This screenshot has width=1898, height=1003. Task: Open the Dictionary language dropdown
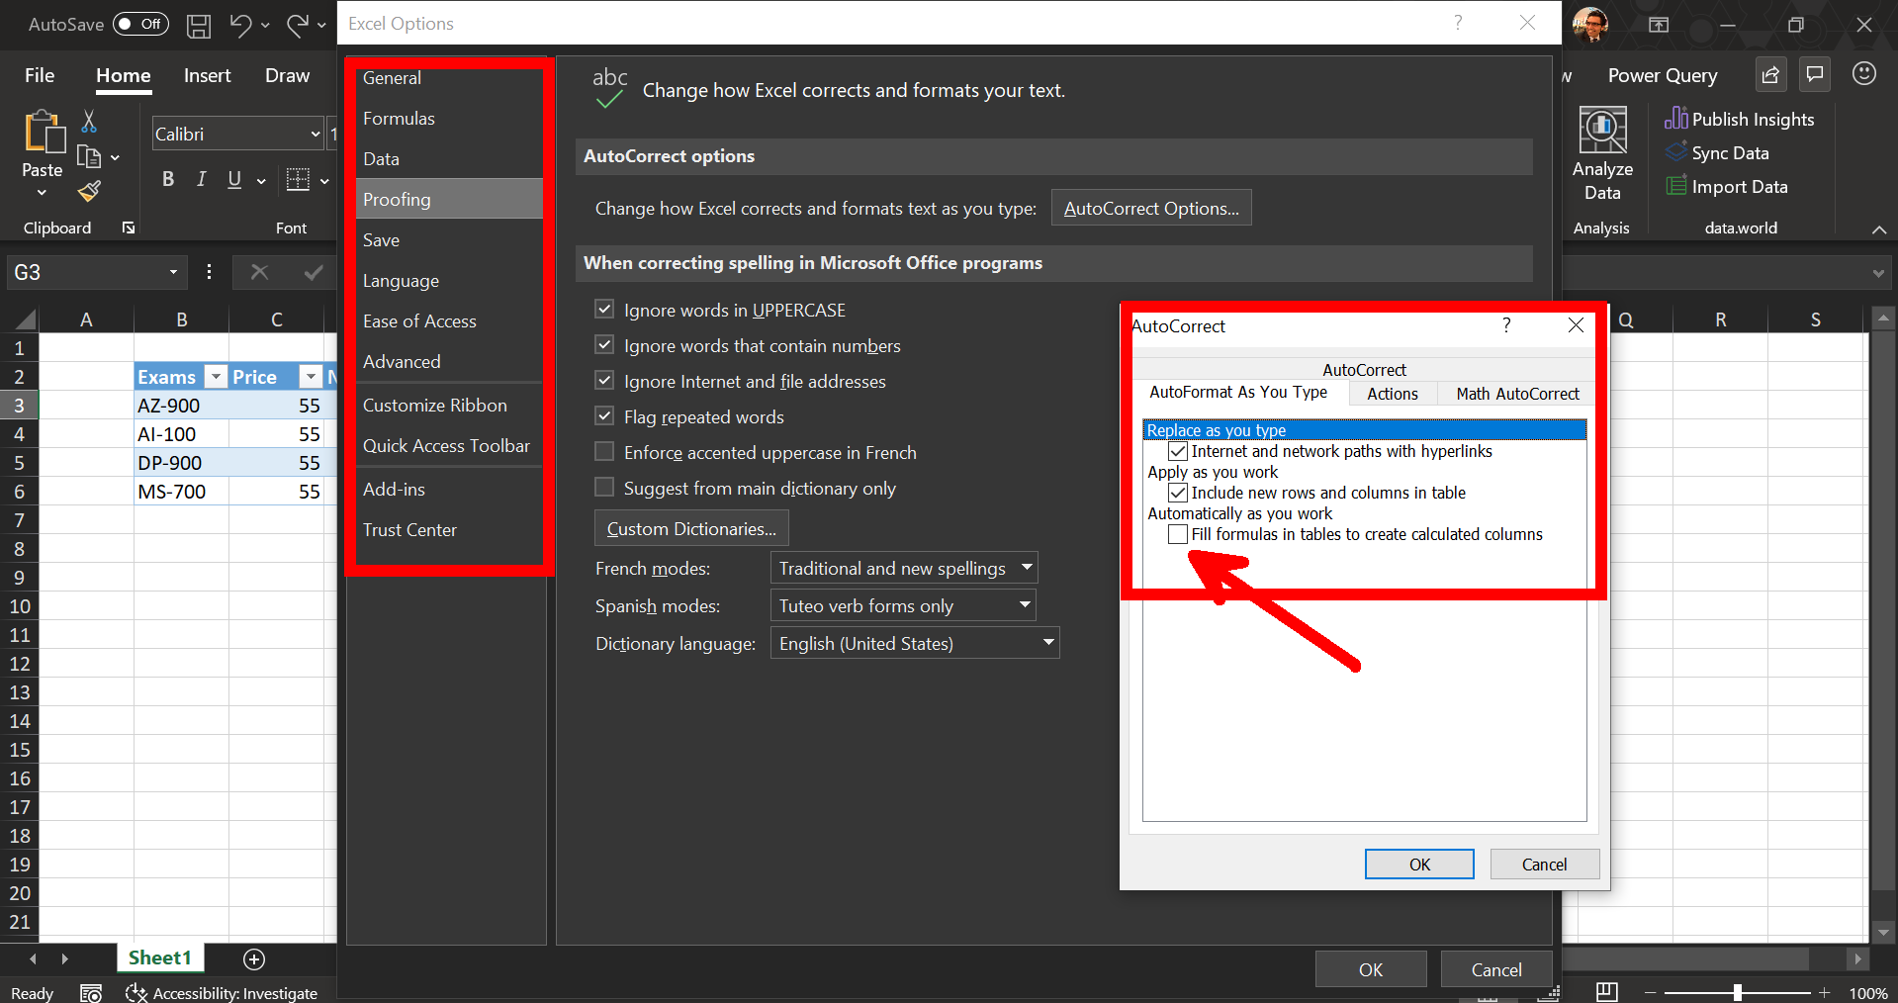click(x=1047, y=642)
